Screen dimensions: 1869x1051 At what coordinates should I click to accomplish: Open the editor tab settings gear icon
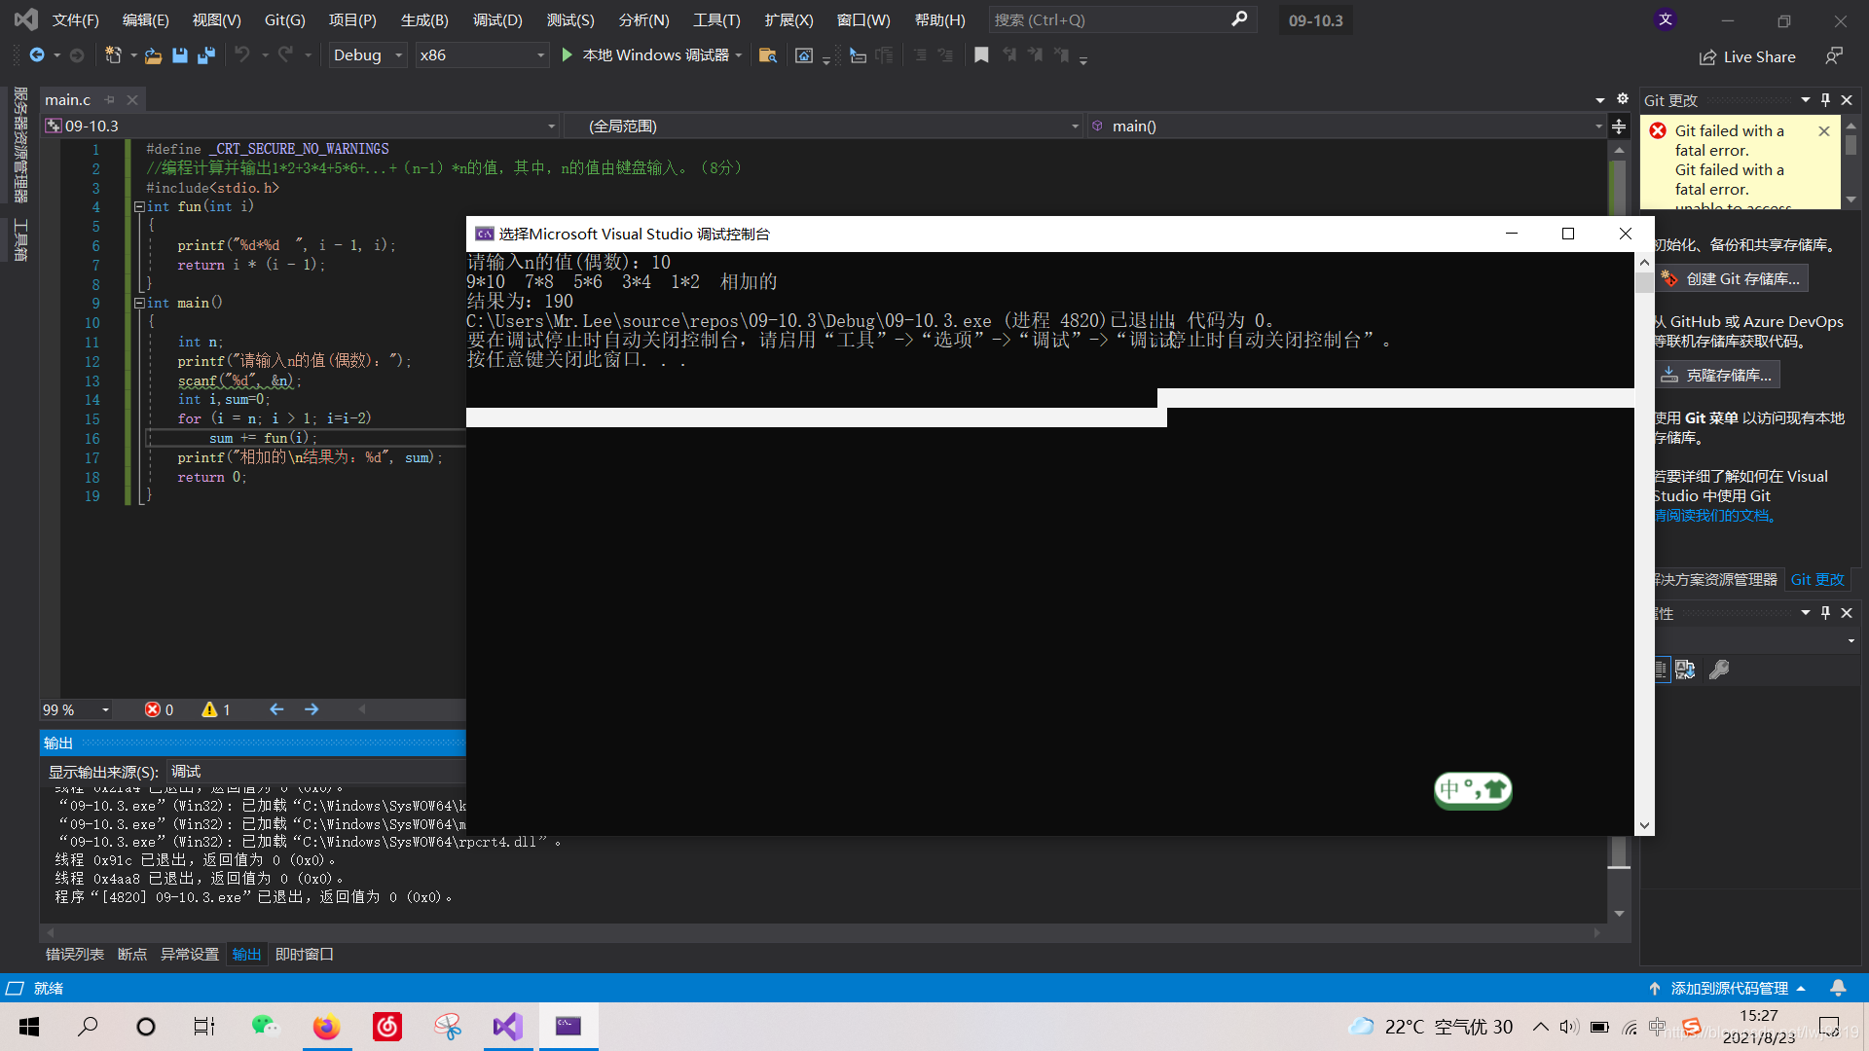1622,98
